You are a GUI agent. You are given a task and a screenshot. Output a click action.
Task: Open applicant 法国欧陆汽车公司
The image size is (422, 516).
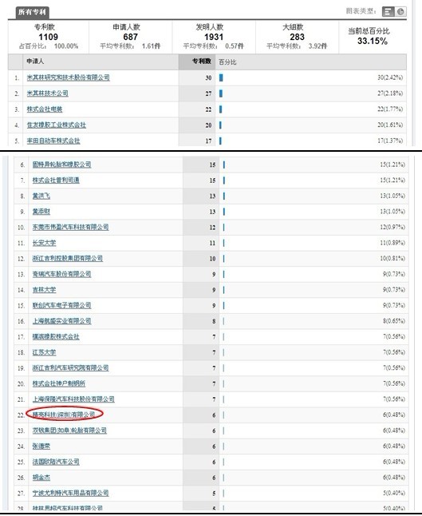point(56,462)
